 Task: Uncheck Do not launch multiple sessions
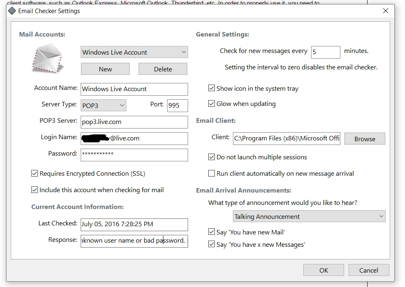pos(212,157)
